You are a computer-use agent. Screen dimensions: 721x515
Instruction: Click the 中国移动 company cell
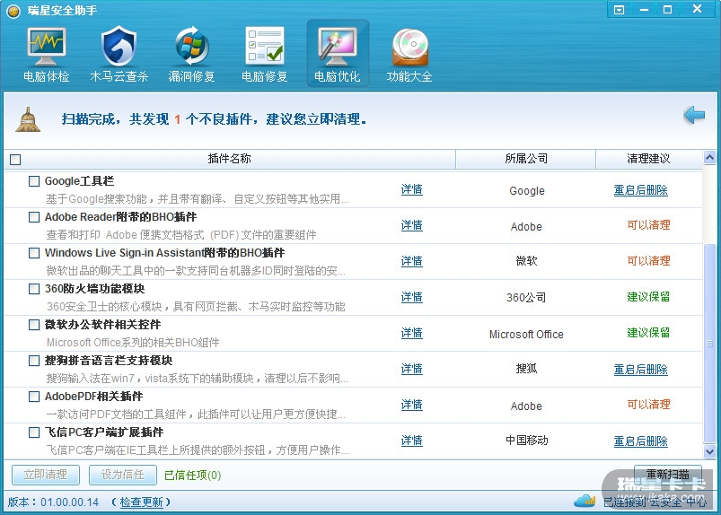(527, 441)
